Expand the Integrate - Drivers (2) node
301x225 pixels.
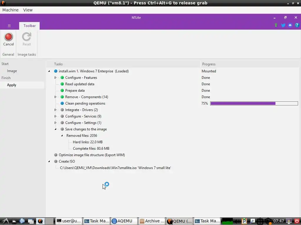tap(56, 110)
